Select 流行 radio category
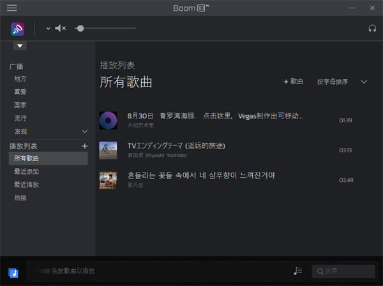Screen dimensions: 383x286 20,118
